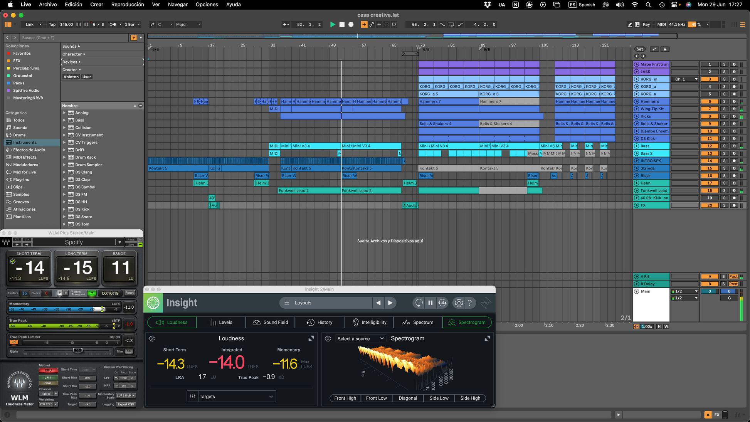Arm the Strings track for recording
The width and height of the screenshot is (750, 422).
(x=734, y=168)
